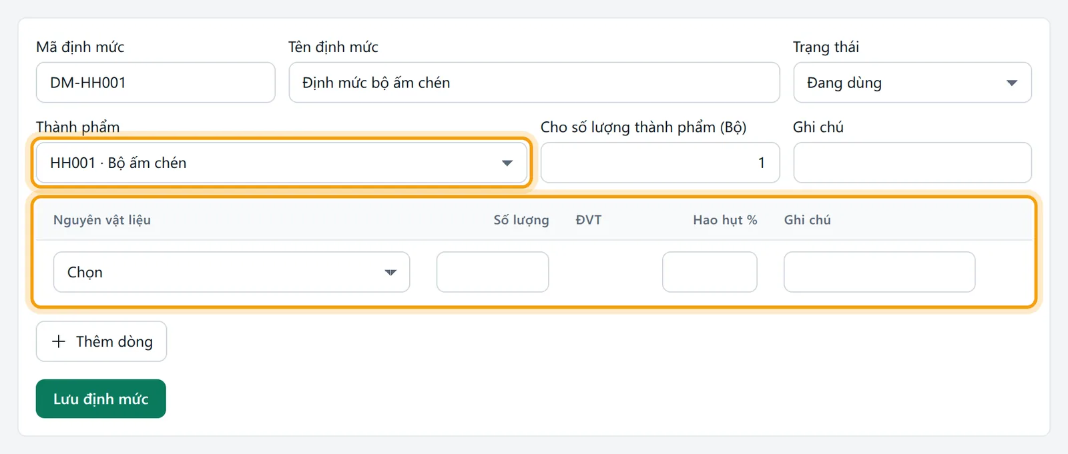Viewport: 1068px width, 454px height.
Task: Click the Thành phẩm label
Action: pos(78,127)
